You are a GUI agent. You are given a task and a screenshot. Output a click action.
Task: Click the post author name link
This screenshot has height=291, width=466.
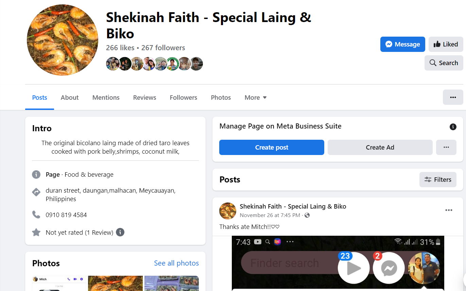click(x=293, y=206)
